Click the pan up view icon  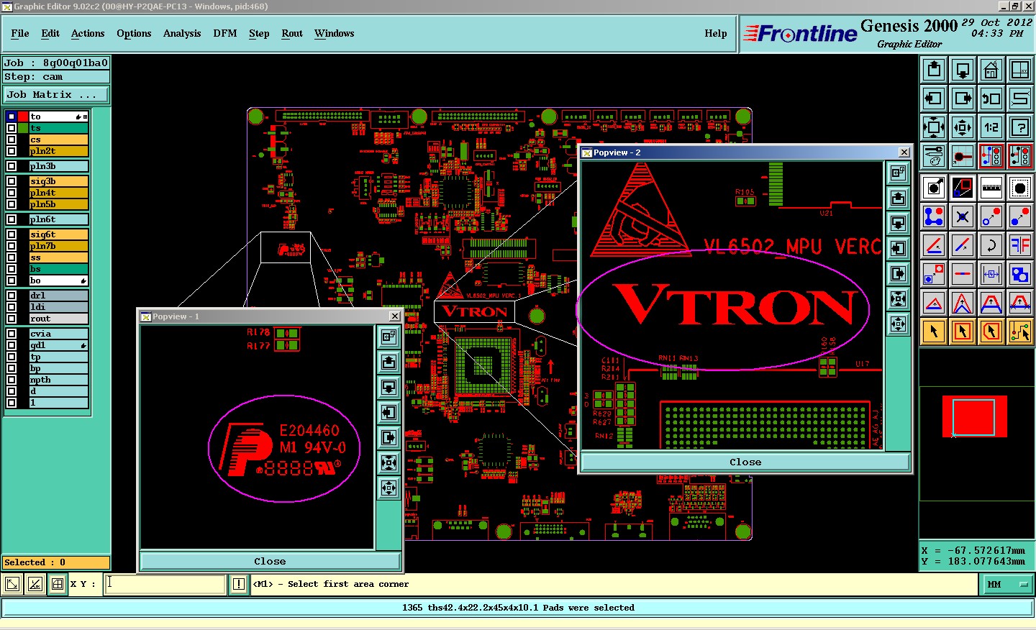[934, 70]
